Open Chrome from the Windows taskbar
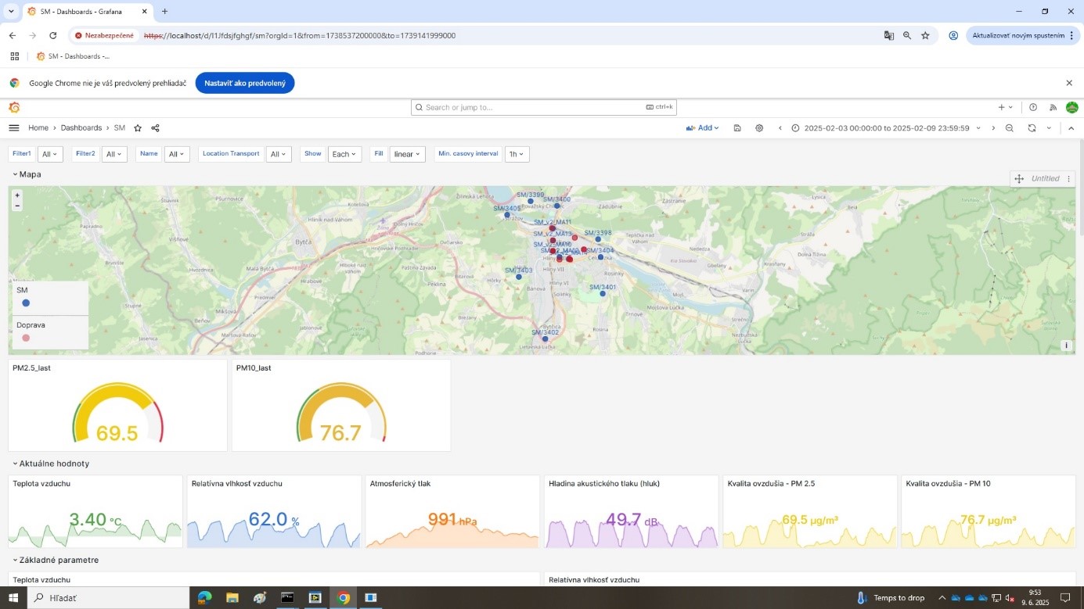 [x=343, y=598]
